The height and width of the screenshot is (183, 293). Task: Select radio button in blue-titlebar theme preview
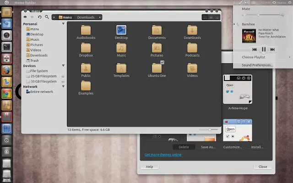(233, 136)
